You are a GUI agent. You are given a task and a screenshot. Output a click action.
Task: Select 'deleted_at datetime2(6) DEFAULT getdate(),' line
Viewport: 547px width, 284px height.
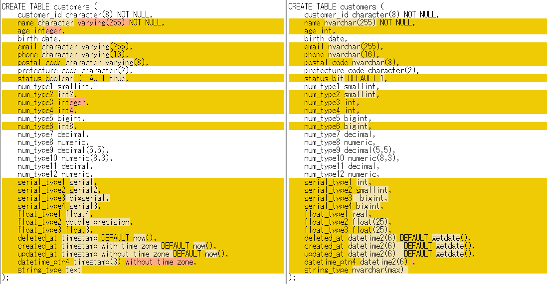387,238
